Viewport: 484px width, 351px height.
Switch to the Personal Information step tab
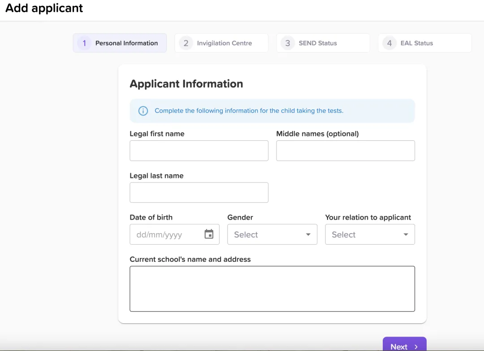click(x=120, y=43)
